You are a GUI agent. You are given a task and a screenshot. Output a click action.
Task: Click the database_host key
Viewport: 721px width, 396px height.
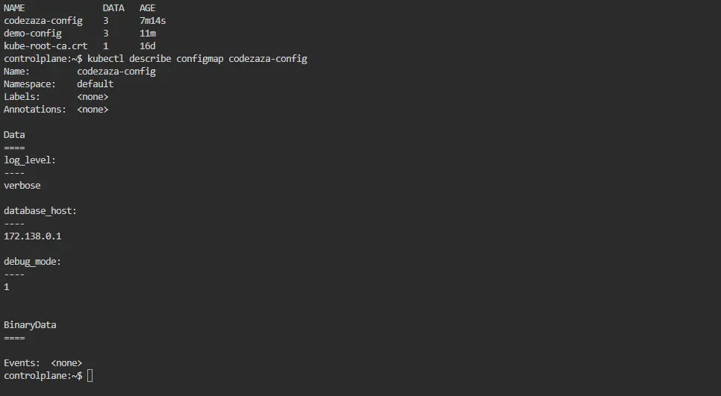40,211
